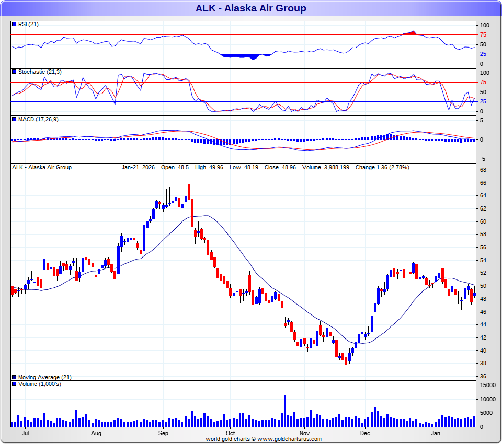Select the Sep label on the time axis
This screenshot has width=502, height=444.
coord(163,434)
